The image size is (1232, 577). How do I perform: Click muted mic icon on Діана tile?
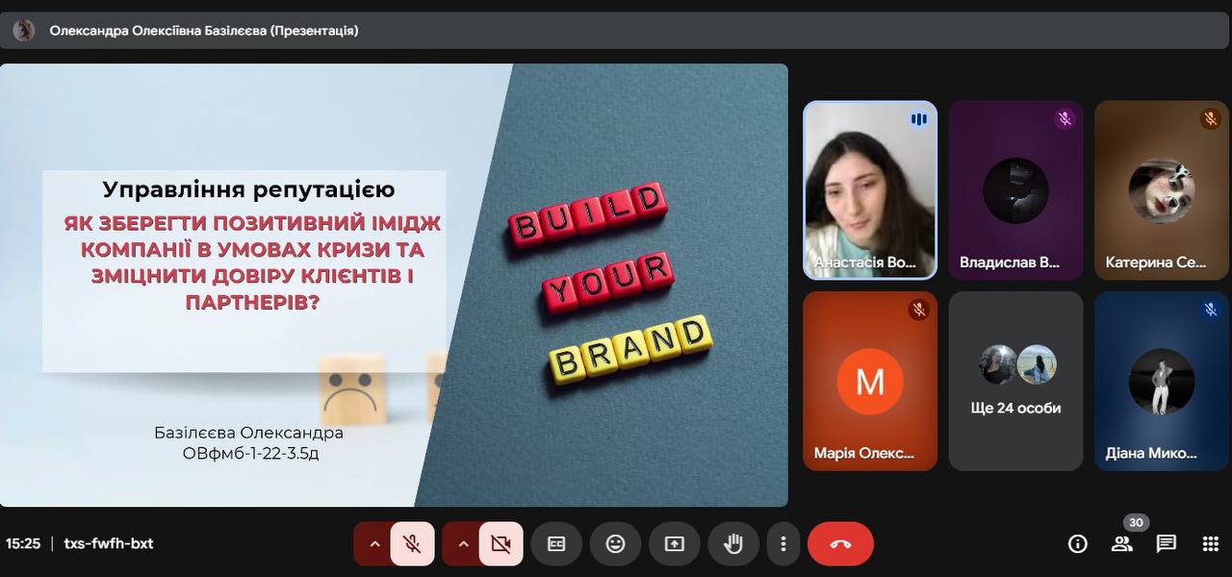pos(1211,310)
